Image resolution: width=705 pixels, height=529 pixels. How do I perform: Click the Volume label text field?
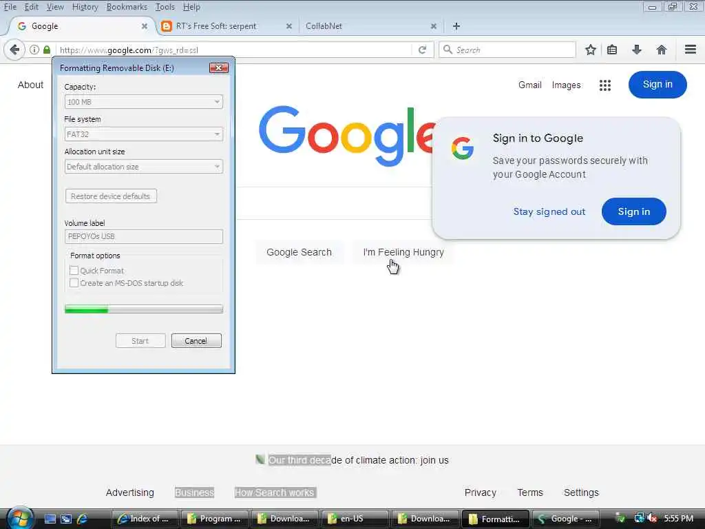coord(144,237)
